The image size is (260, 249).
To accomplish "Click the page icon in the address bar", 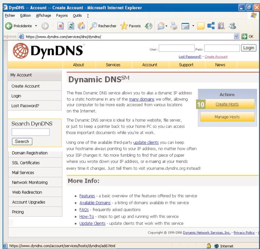I will pyautogui.click(x=21, y=36).
